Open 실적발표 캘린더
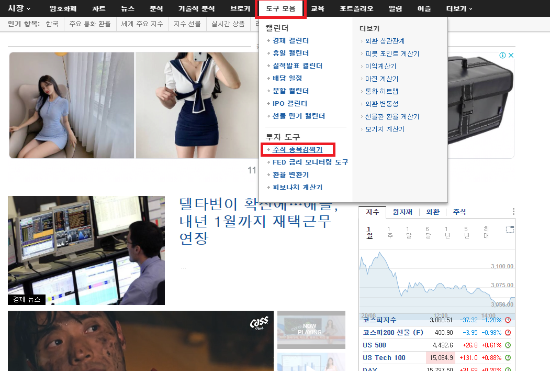 click(x=297, y=66)
